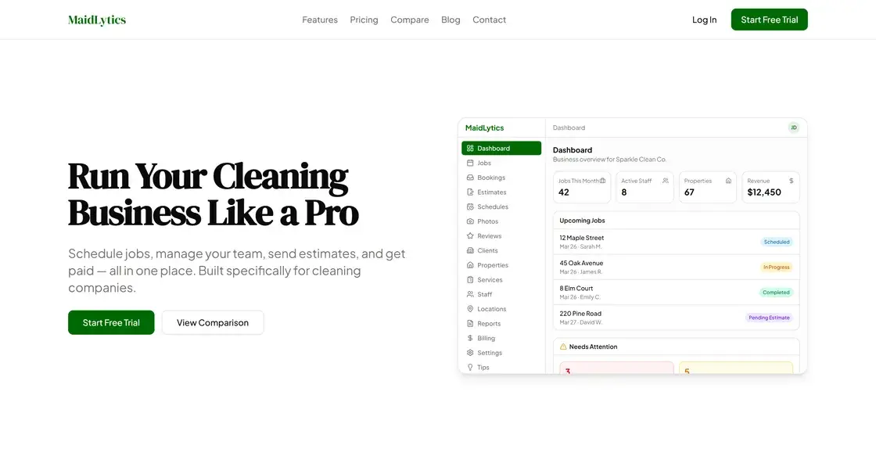Click the MaidLytics logo in header
Screen dimensions: 876x449
97,20
